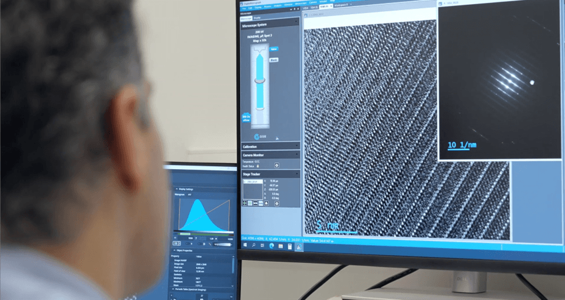The height and width of the screenshot is (300, 565).
Task: Open the Microscope panel options arrow
Action: (291, 10)
